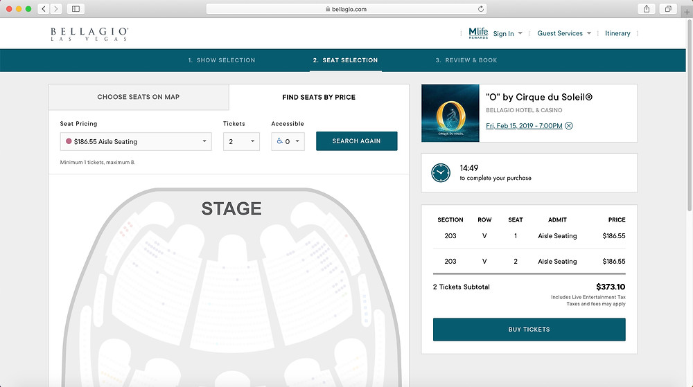Click the Fri, Feb 15, 2019 date link
693x387 pixels.
tap(524, 126)
